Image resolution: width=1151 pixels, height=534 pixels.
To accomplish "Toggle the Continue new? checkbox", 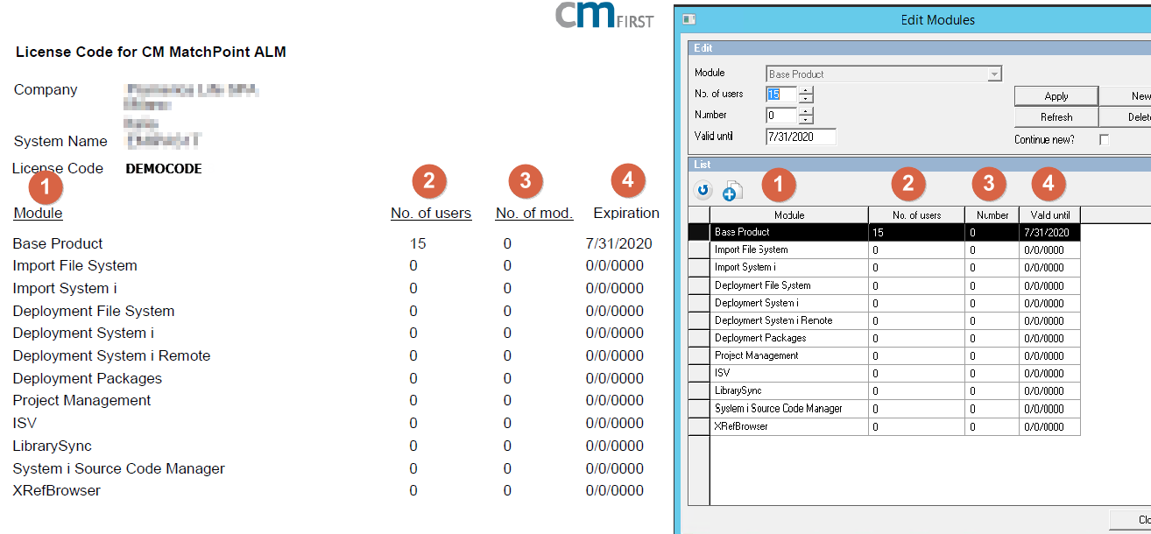I will click(x=1104, y=140).
